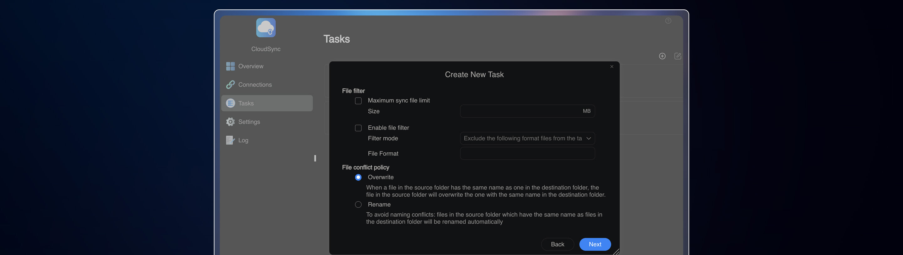
Task: Open the Filter mode dropdown
Action: 527,138
